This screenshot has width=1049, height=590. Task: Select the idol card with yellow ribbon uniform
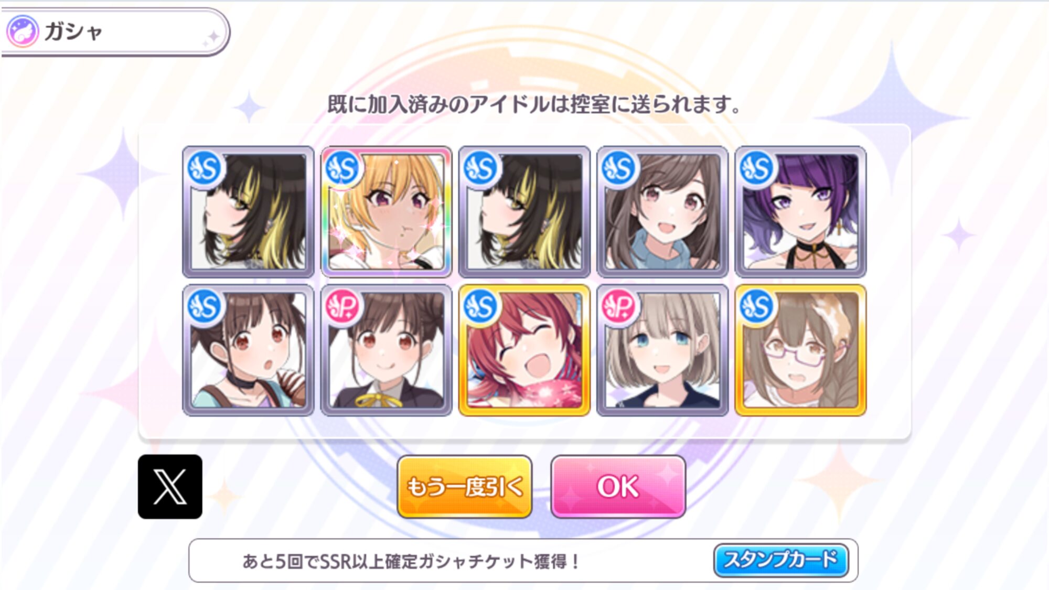tap(387, 350)
